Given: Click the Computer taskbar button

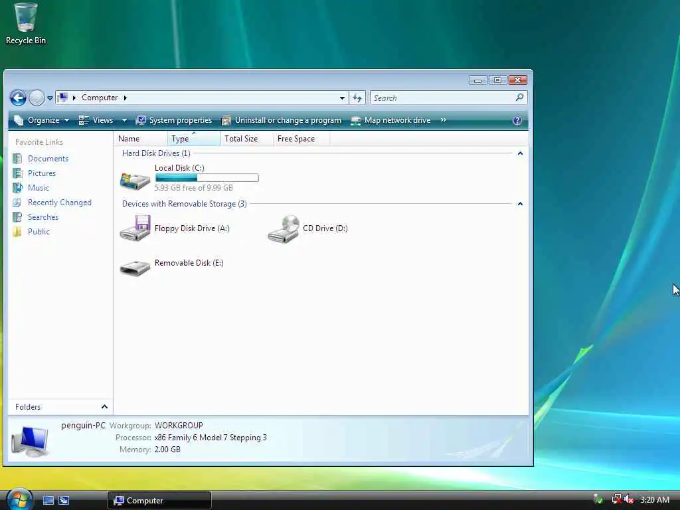Looking at the screenshot, I should (x=159, y=501).
